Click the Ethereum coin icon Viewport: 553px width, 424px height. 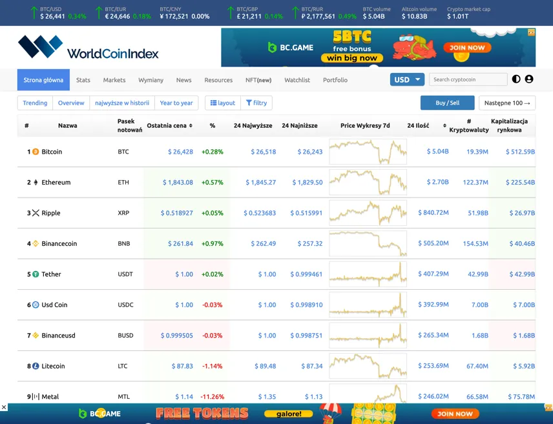(36, 182)
